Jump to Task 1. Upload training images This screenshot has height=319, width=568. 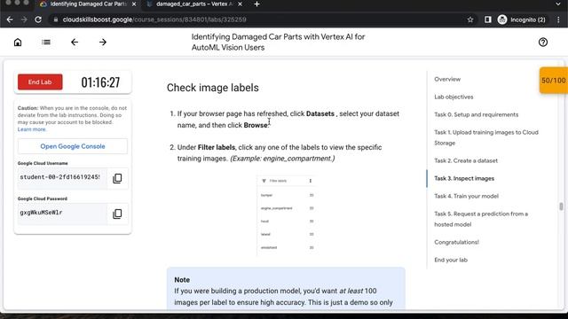[486, 137]
